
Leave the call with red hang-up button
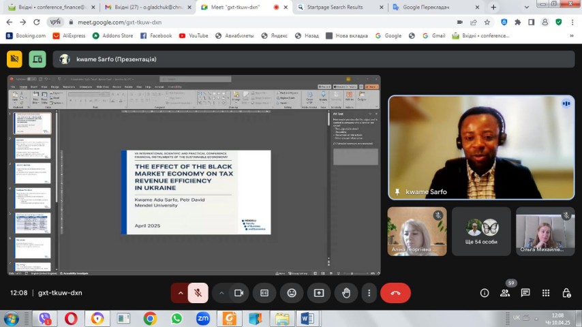(x=395, y=293)
